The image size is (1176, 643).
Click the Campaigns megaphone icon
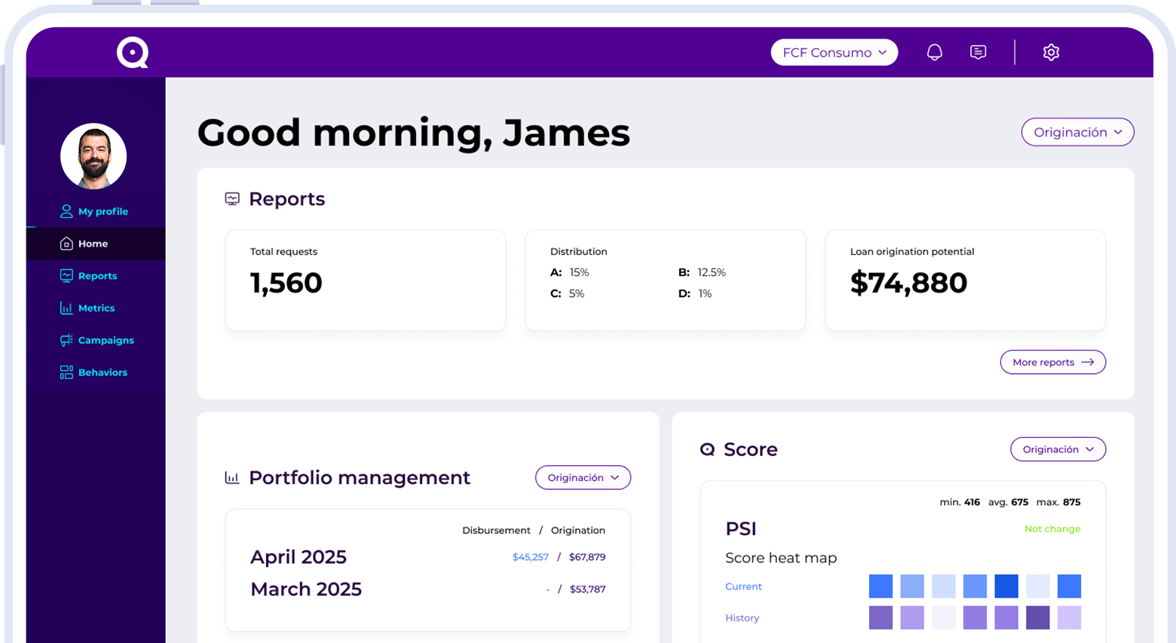coord(66,340)
